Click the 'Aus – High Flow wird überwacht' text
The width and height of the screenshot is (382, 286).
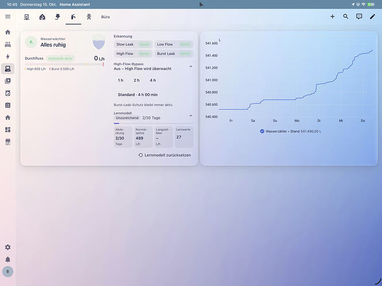[142, 69]
